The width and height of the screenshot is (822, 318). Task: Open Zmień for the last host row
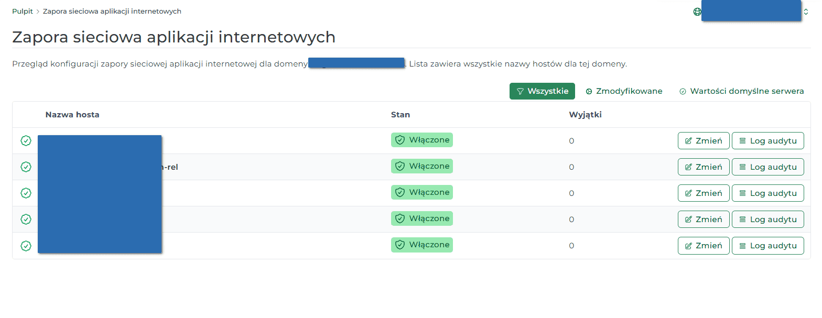point(704,246)
